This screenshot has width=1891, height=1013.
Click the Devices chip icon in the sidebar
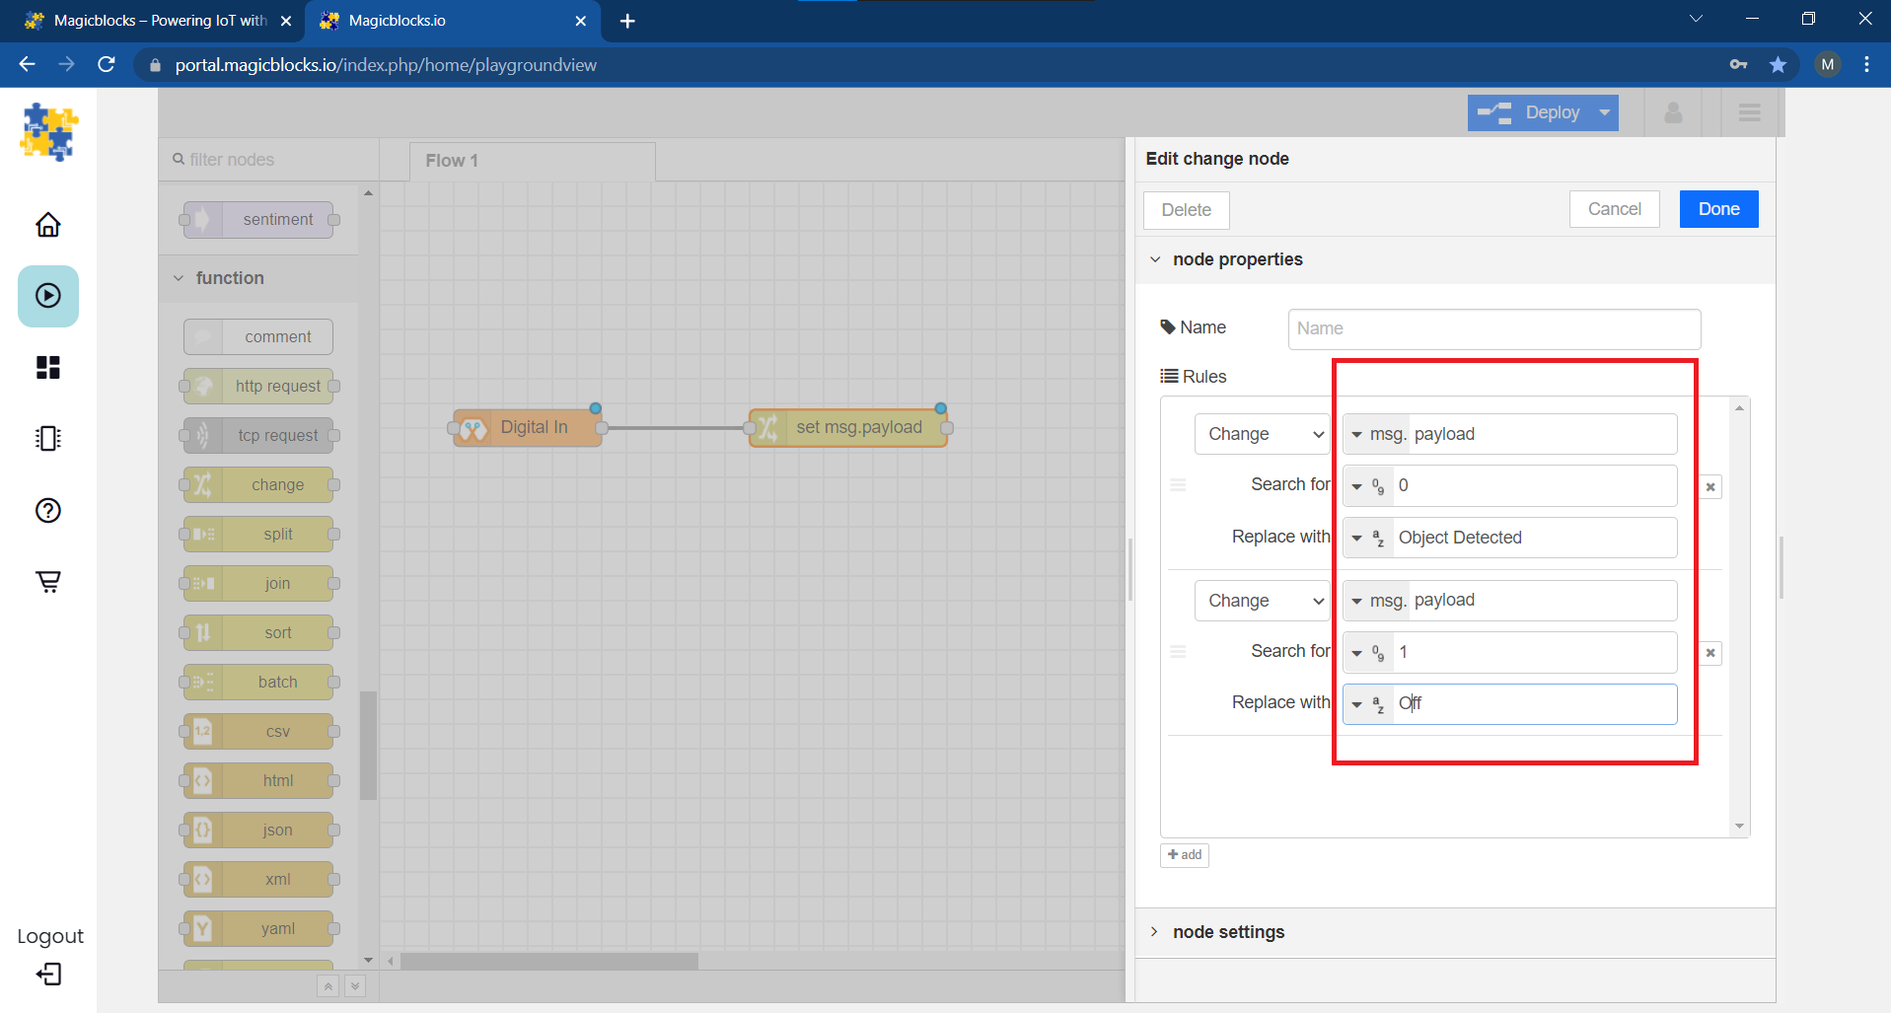point(47,439)
